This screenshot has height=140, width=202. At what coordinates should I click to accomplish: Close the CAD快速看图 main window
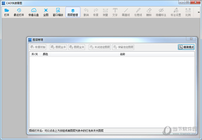pyautogui.click(x=195, y=2)
